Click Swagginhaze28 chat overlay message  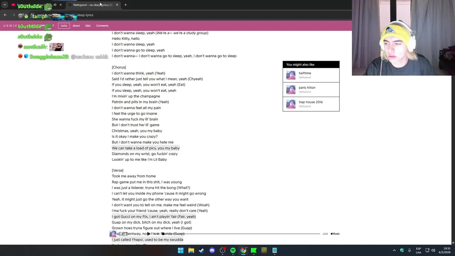click(x=63, y=57)
